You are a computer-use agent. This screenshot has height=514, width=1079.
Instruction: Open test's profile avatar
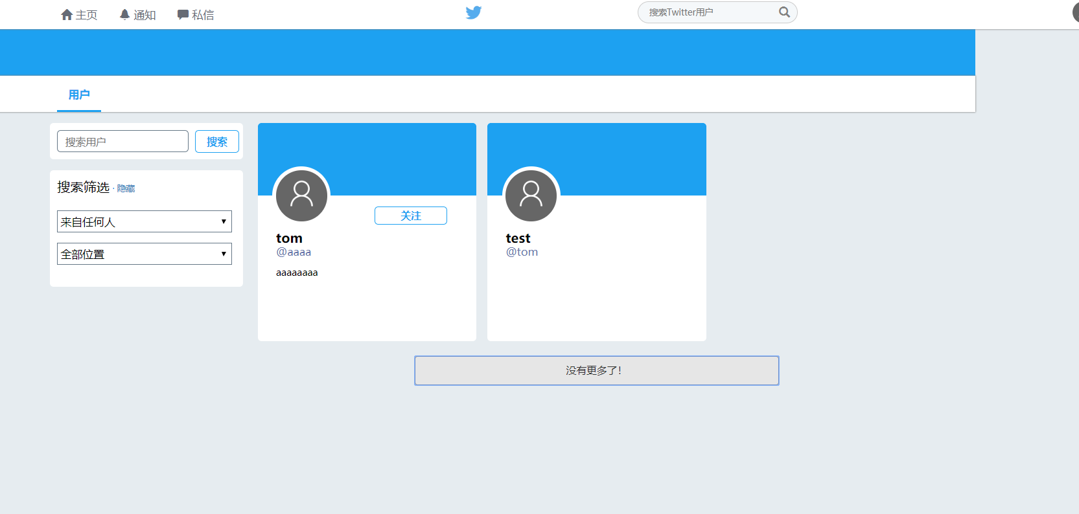pyautogui.click(x=531, y=196)
